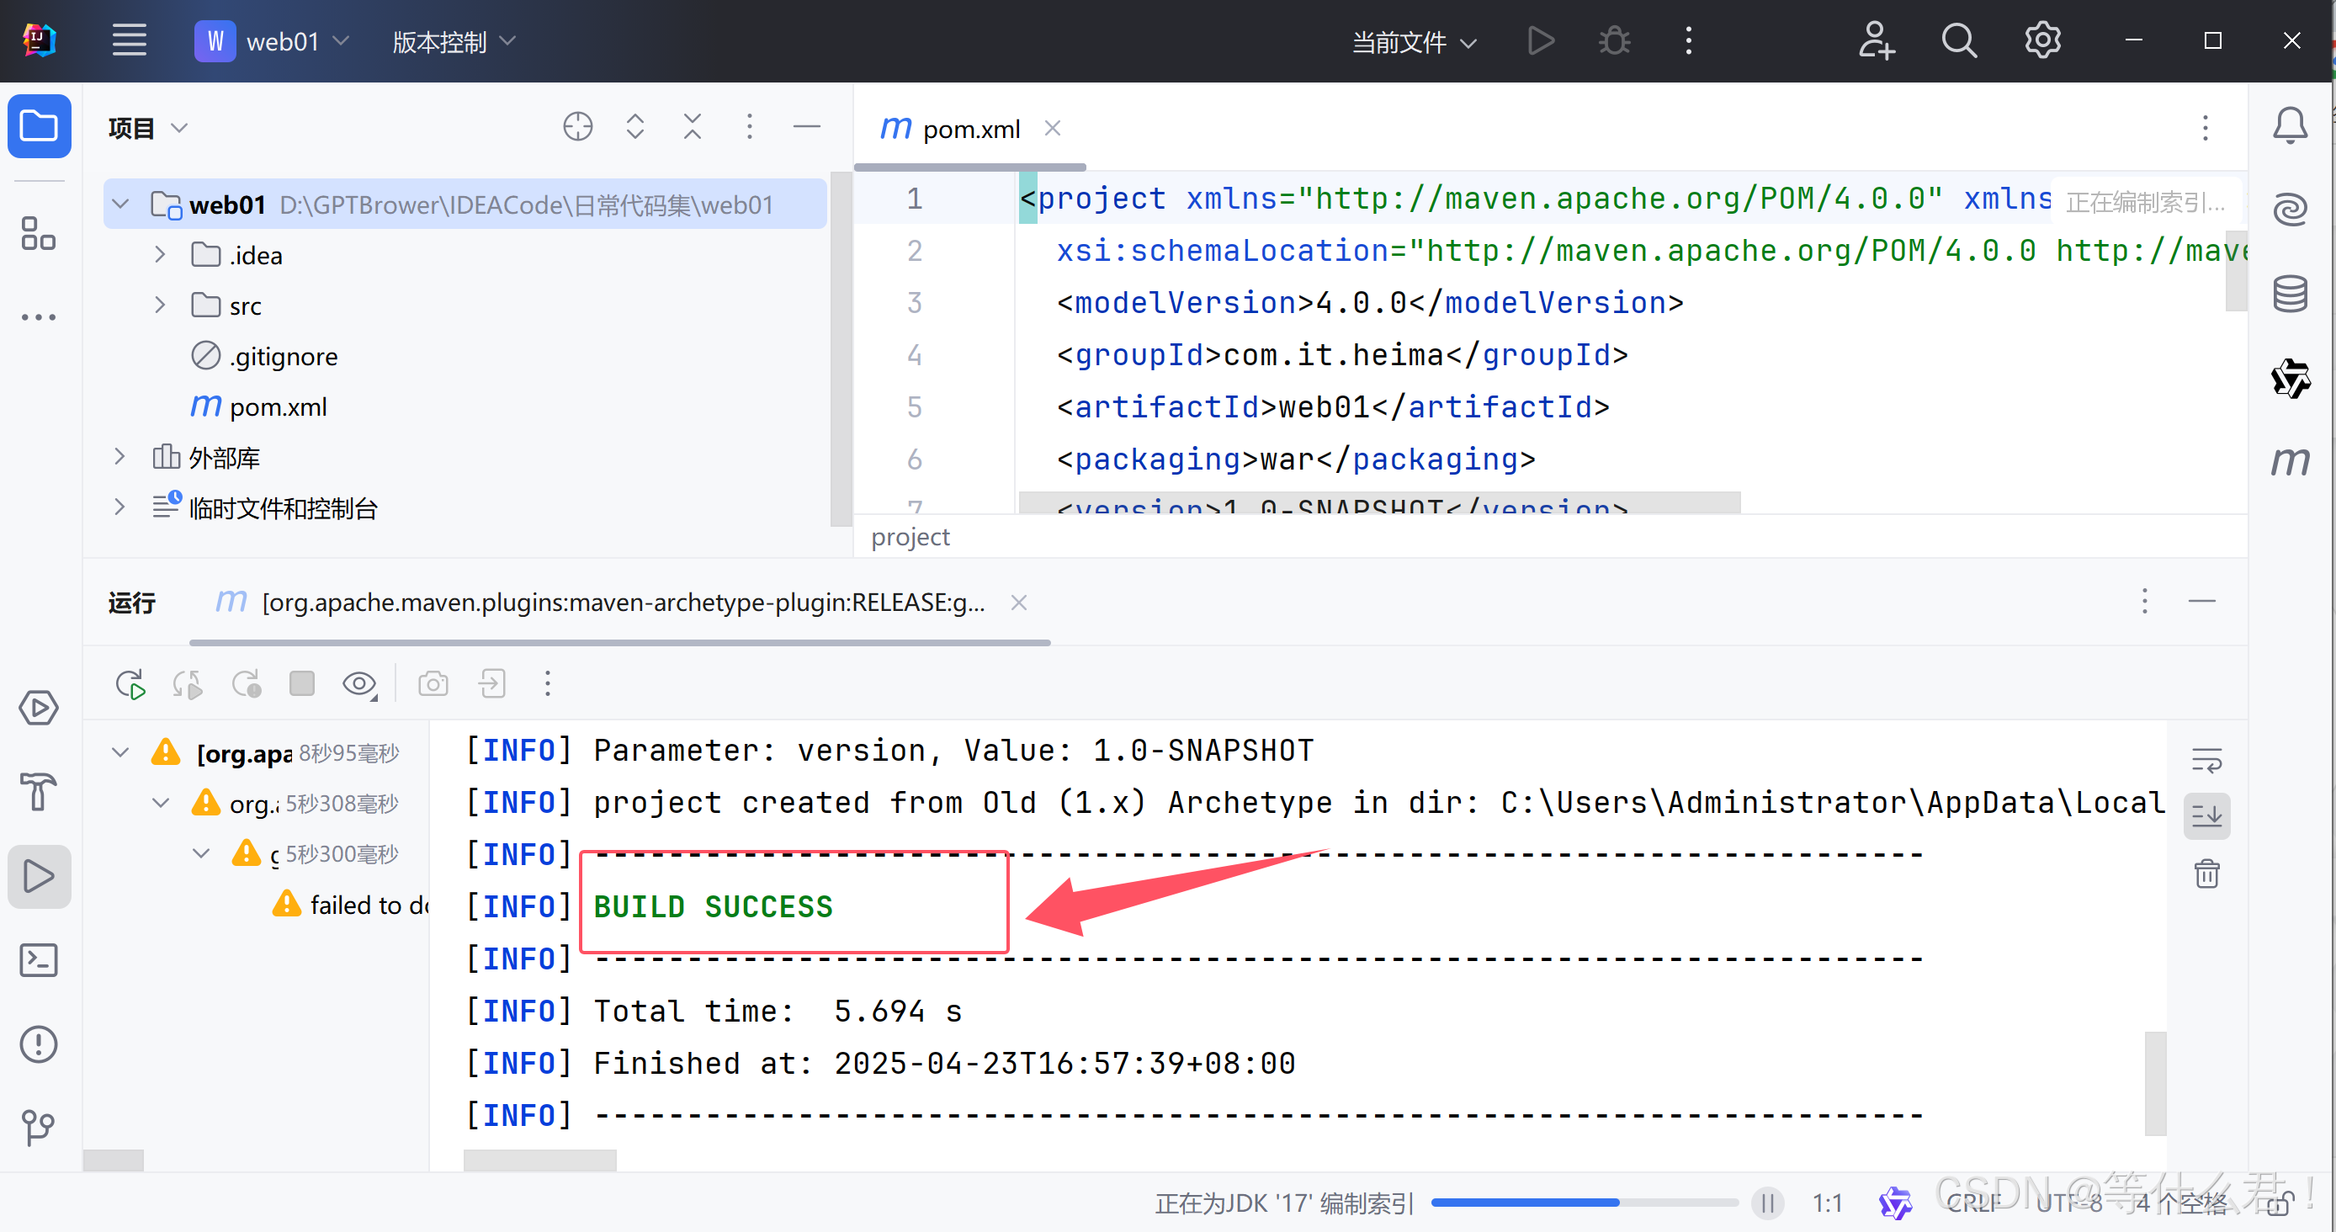This screenshot has height=1232, width=2336.
Task: Toggle the eye view options in run toolbar
Action: point(359,684)
